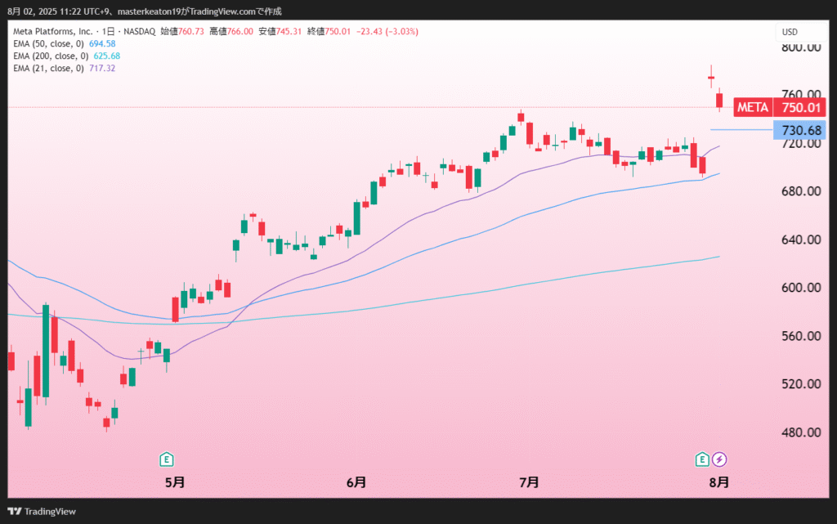
Task: Click the purple lightning event marker
Action: pos(719,459)
